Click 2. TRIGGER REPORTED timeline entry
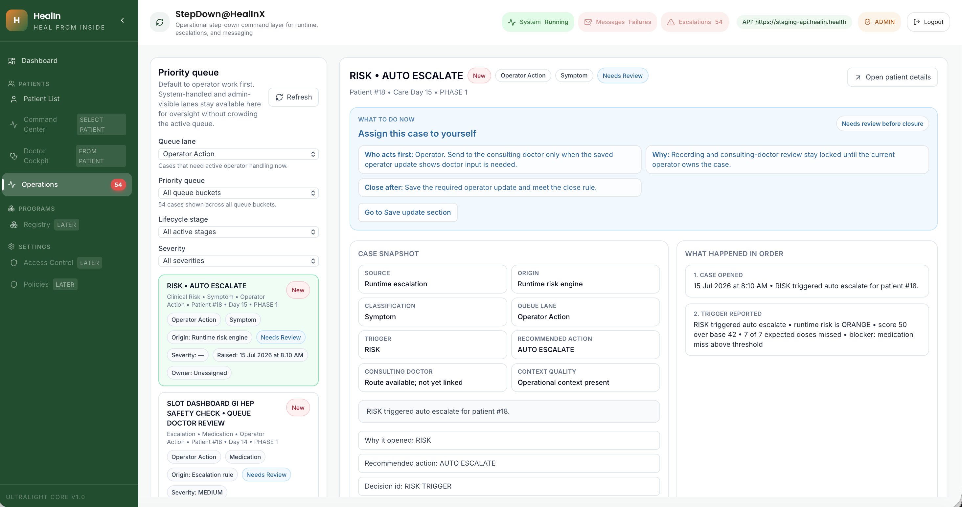962x507 pixels. 807,330
